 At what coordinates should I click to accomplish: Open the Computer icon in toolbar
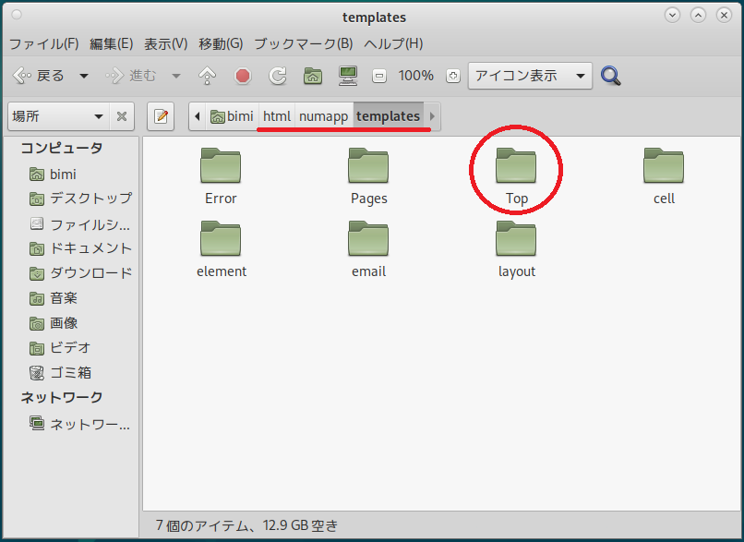point(348,76)
